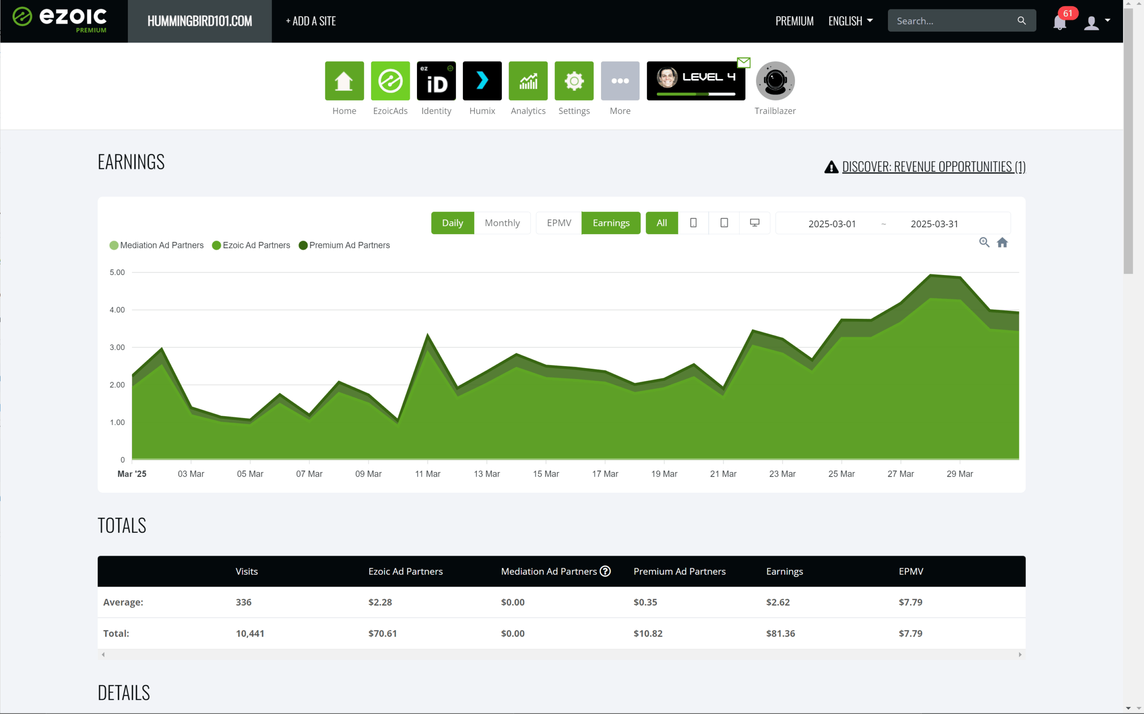Click the table scroll right arrow
1144x714 pixels.
[1020, 655]
